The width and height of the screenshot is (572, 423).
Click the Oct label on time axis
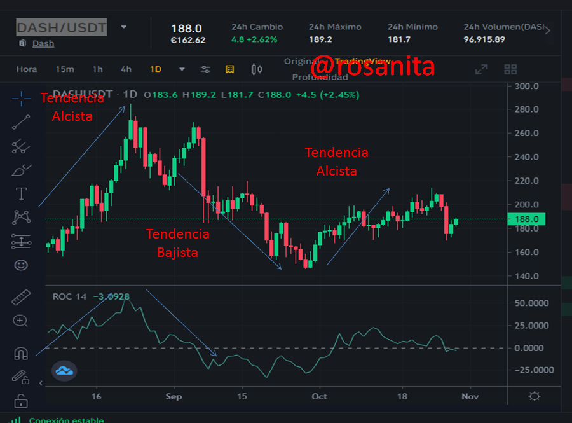point(320,396)
